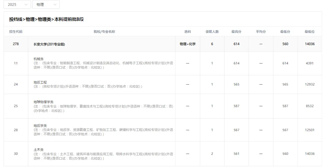Click lowest rank 14036 in 长安大学 row

(310, 44)
